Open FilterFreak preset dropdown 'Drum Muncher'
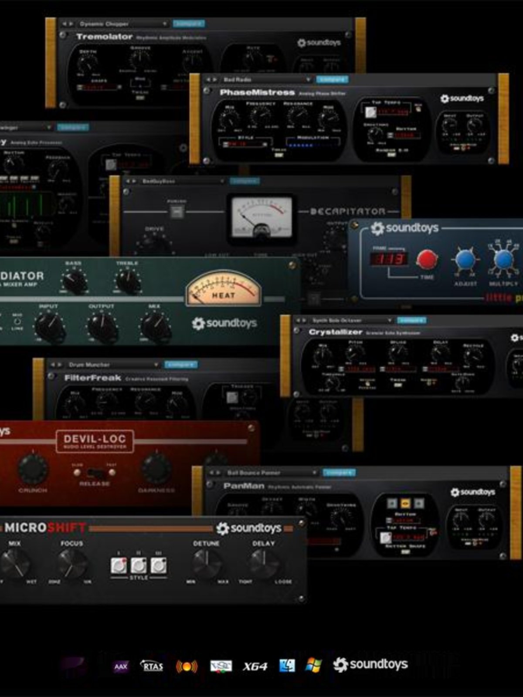 [x=113, y=365]
